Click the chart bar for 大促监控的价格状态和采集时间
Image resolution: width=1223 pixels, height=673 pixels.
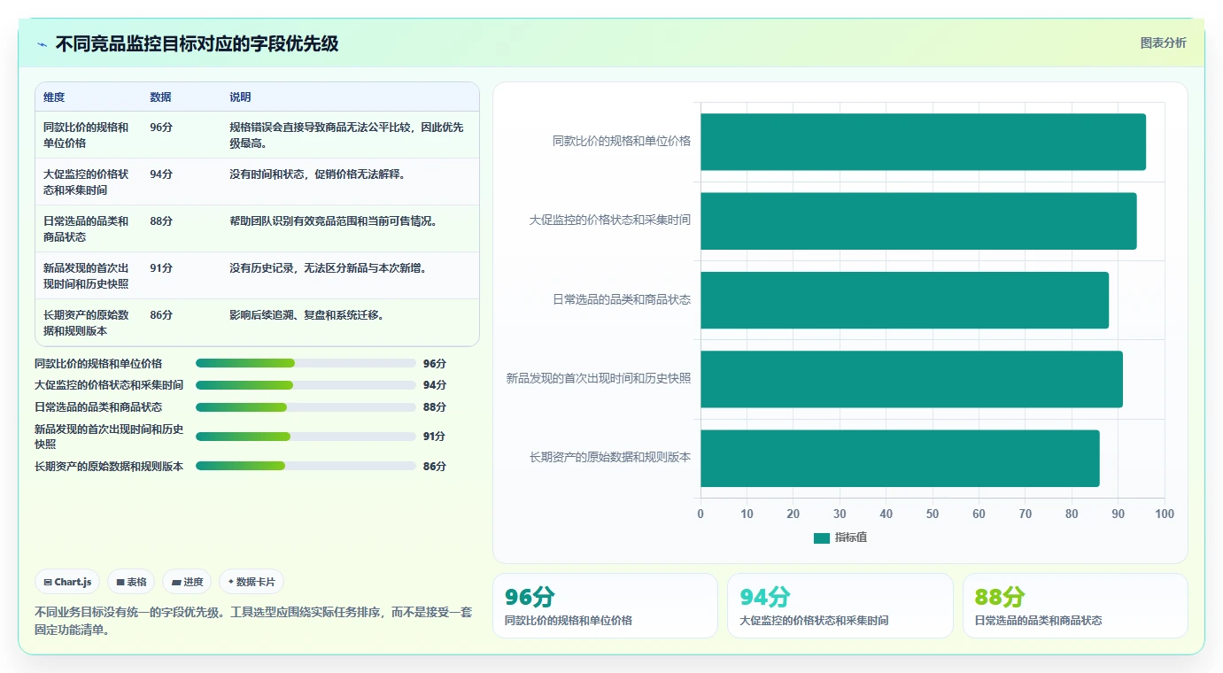pyautogui.click(x=918, y=220)
